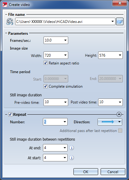
Task: Open the Frames/sec dropdown
Action: click(x=65, y=40)
